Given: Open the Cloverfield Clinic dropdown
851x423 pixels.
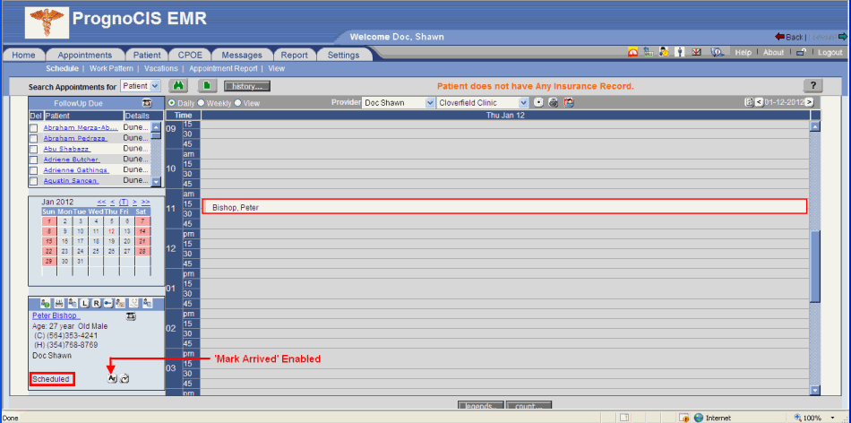Looking at the screenshot, I should (483, 102).
